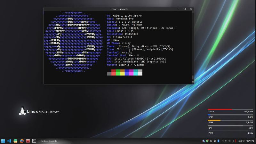
Task: Click the WhatsApp tray icon
Action: 207,141
